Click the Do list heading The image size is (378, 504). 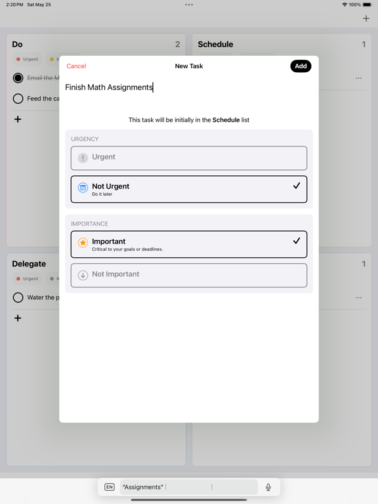point(17,45)
